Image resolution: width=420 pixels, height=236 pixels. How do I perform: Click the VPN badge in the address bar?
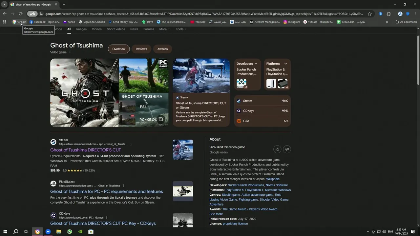coord(32,14)
